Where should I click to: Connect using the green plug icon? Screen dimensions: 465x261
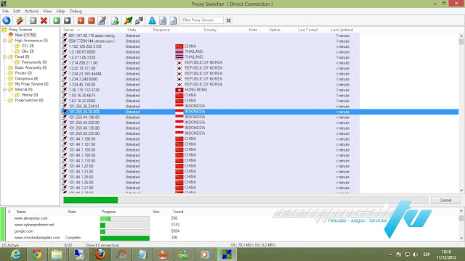[x=128, y=20]
